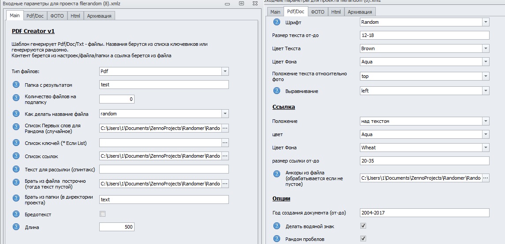Browse file for Список ссылок
505x244 pixels.
tap(225, 156)
